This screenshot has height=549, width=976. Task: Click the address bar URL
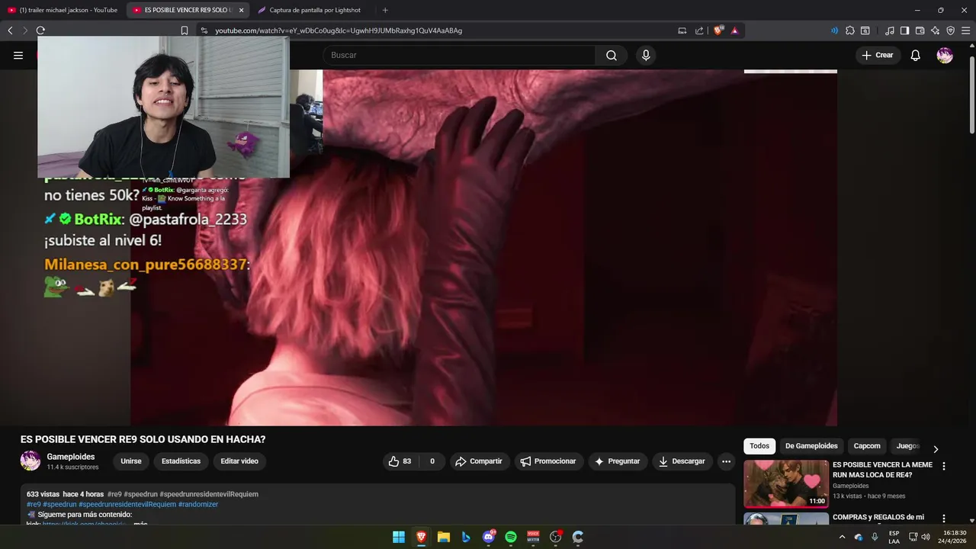[339, 30]
